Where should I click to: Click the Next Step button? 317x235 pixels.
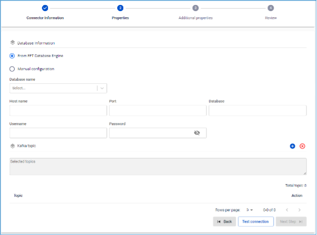coord(291,221)
